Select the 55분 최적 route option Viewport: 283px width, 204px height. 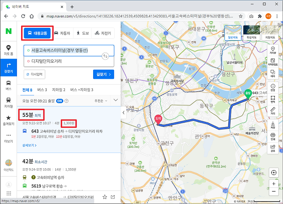(69, 129)
